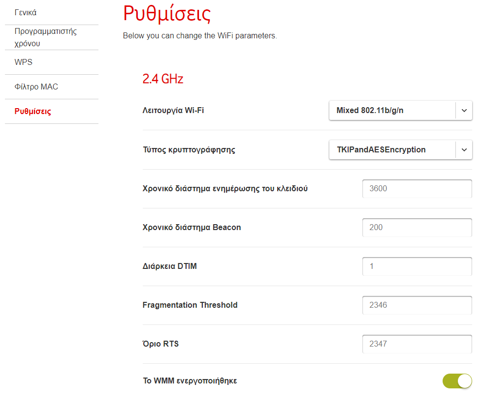
Task: Click the red Ρυθμίσεις sidebar item
Action: tap(33, 111)
